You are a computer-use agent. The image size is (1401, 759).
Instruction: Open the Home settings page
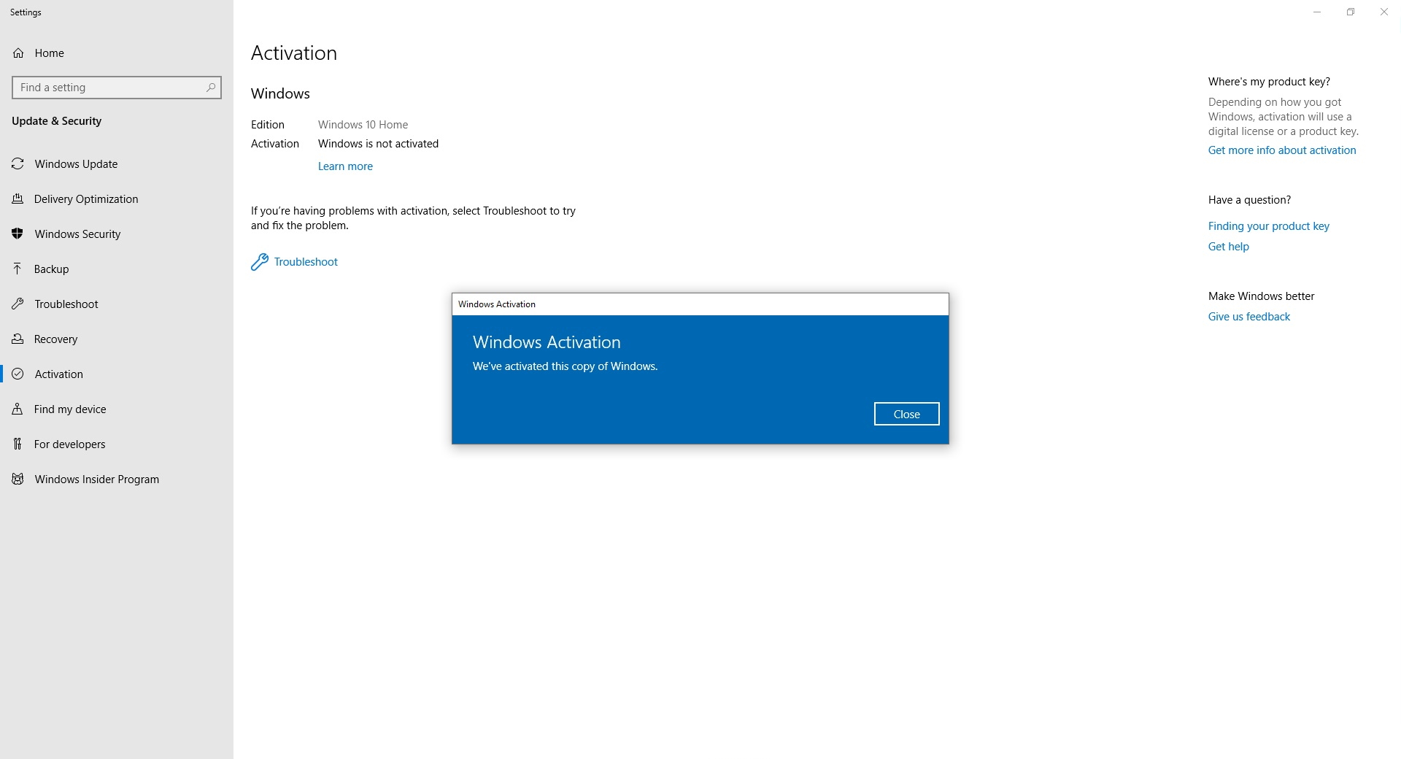point(117,53)
